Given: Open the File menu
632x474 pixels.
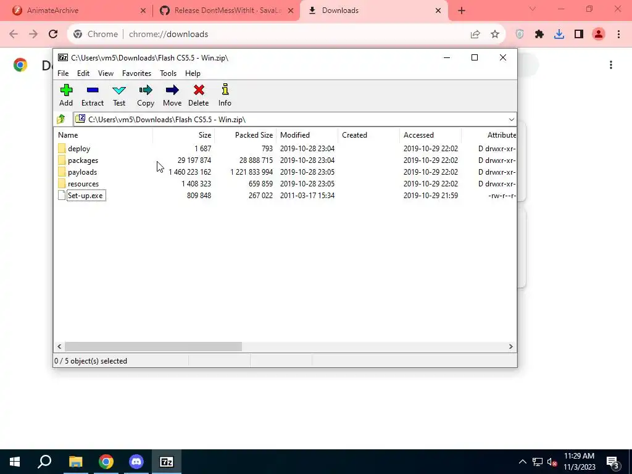Looking at the screenshot, I should (63, 73).
